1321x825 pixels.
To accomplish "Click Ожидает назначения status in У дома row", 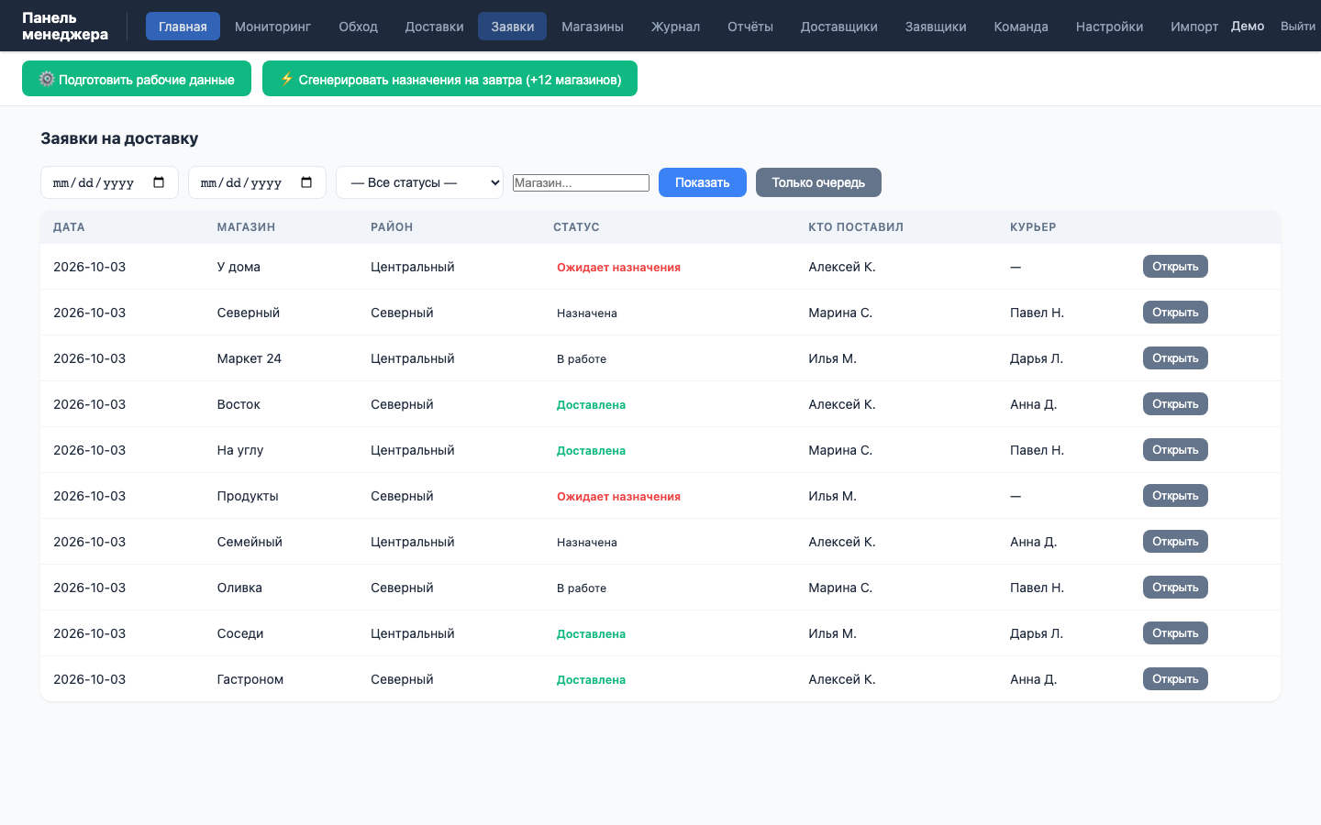I will coord(618,267).
